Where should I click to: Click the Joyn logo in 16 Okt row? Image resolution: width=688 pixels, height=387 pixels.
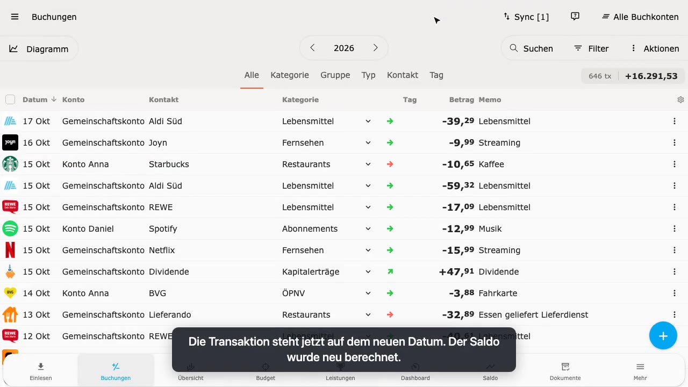click(10, 142)
